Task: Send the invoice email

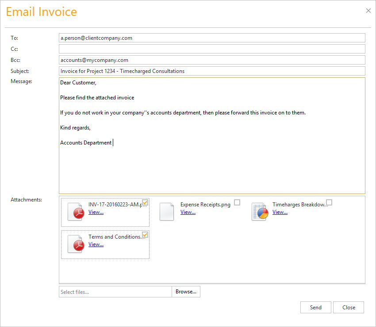Action: pyautogui.click(x=315, y=308)
